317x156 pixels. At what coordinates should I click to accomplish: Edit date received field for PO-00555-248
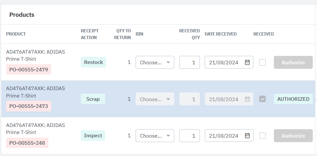229,136
